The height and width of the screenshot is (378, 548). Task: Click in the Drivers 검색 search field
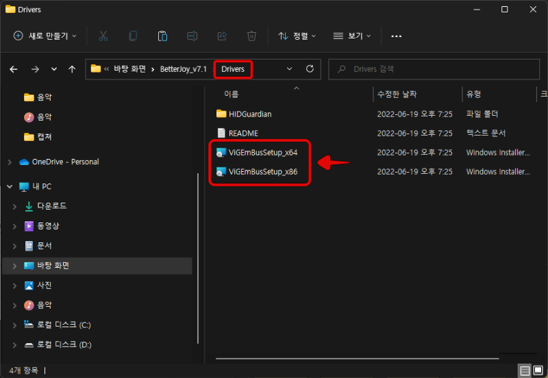[434, 69]
